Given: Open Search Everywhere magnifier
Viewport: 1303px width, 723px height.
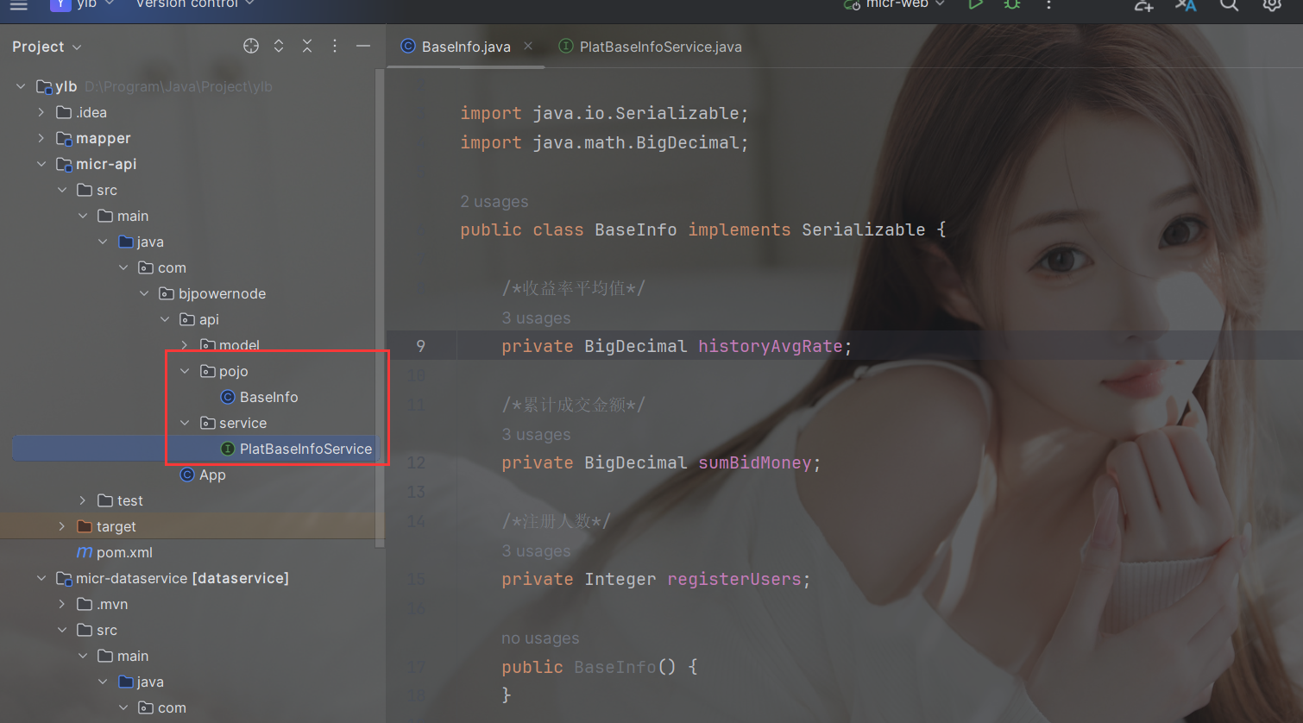Looking at the screenshot, I should click(1230, 5).
